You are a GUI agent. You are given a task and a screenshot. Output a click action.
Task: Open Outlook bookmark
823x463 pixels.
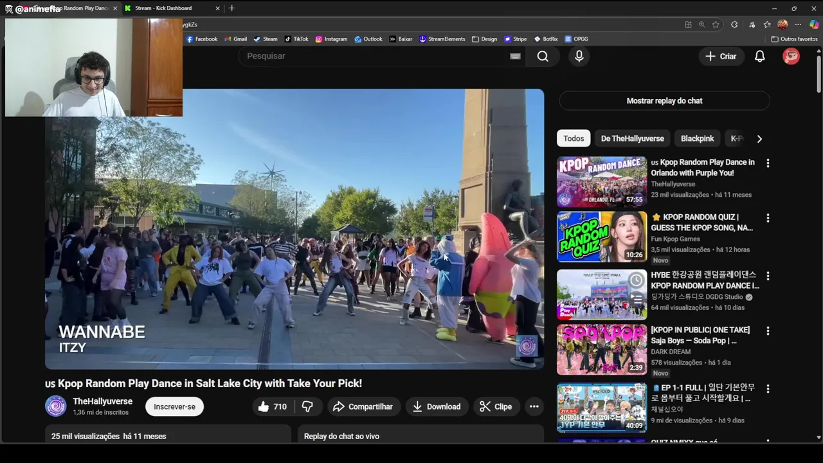368,39
